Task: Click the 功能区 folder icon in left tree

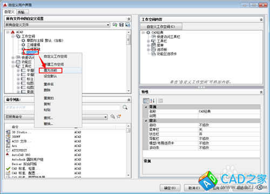Action: click(18, 62)
